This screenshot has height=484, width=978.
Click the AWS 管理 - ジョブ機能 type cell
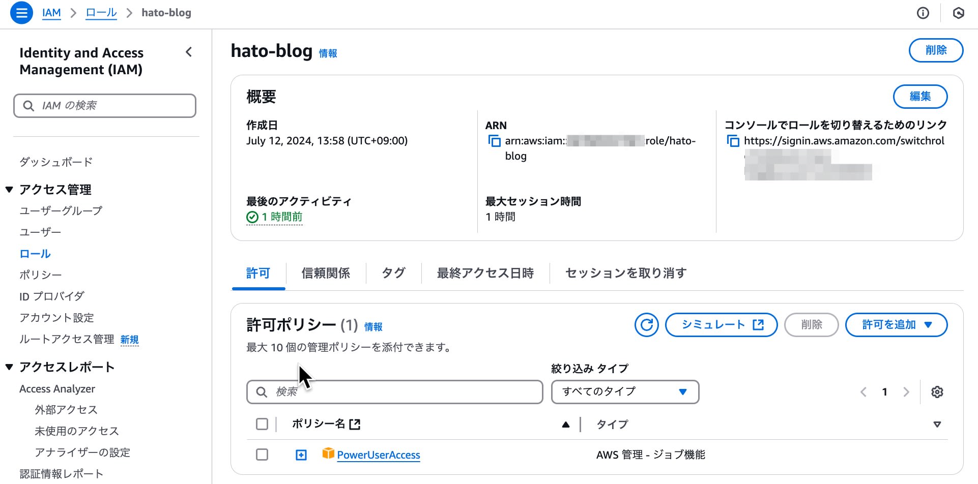651,455
